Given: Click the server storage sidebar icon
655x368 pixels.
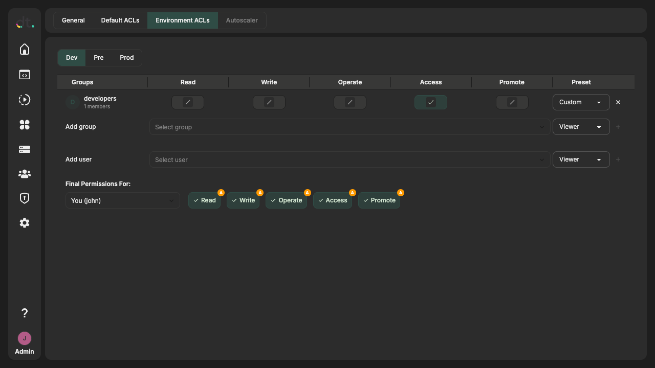Looking at the screenshot, I should (x=25, y=149).
